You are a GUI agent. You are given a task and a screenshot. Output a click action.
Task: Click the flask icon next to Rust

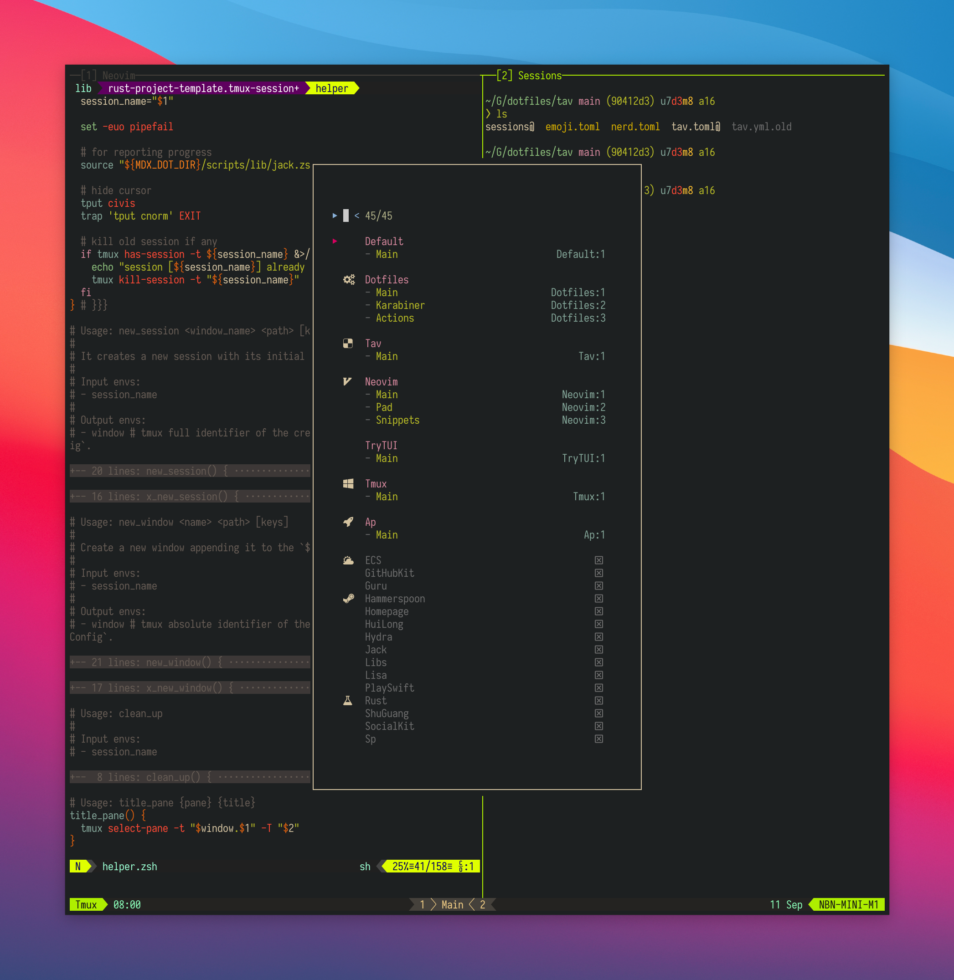tap(348, 701)
